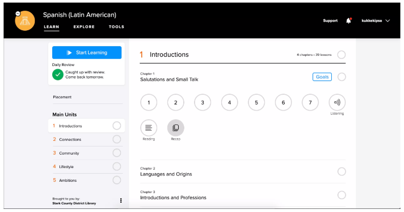Select Lifestyle unit in sidebar

click(66, 166)
